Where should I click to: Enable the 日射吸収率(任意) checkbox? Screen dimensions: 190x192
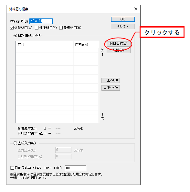(12, 168)
